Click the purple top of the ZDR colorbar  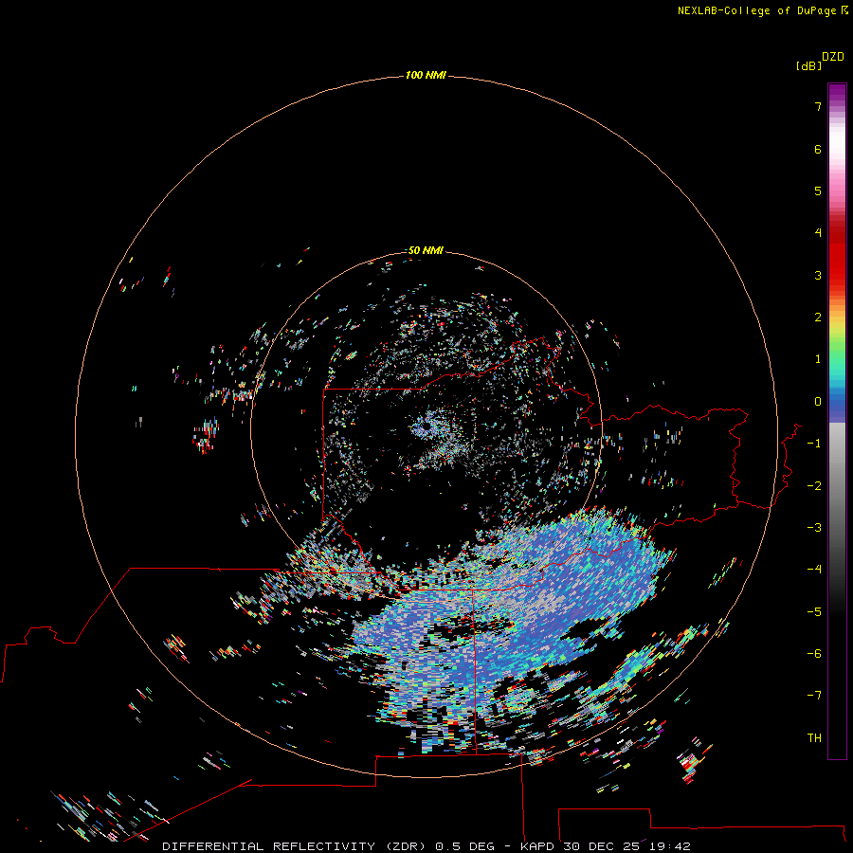[x=837, y=93]
